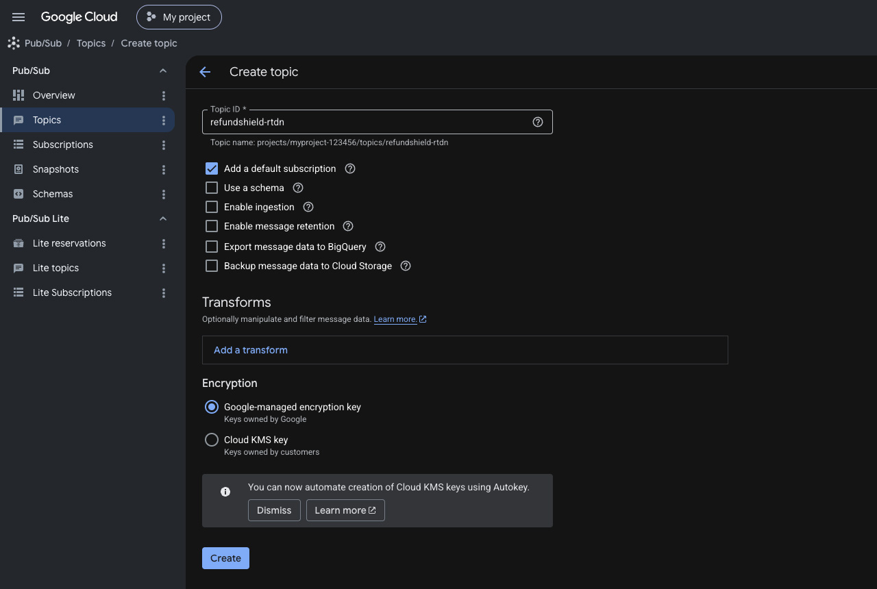Image resolution: width=877 pixels, height=589 pixels.
Task: Click the info icon in Autokey notice
Action: click(x=225, y=492)
